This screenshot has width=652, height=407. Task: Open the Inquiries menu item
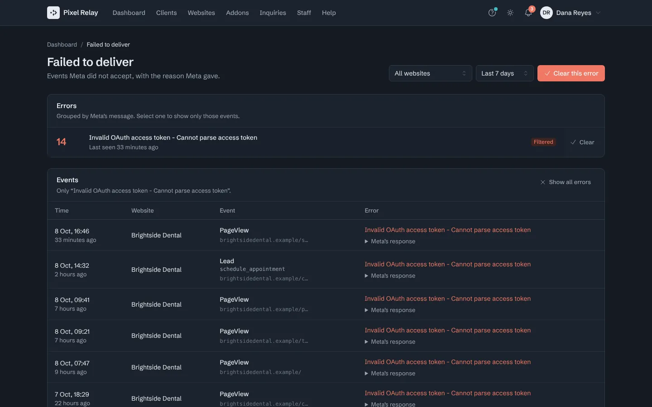click(x=273, y=13)
